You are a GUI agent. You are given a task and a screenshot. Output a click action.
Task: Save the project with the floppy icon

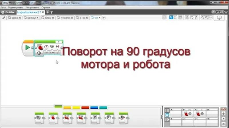click(187, 17)
